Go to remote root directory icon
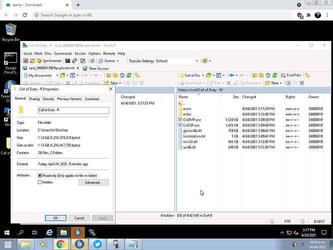Viewport: 333px width, 250px height. tap(261, 75)
